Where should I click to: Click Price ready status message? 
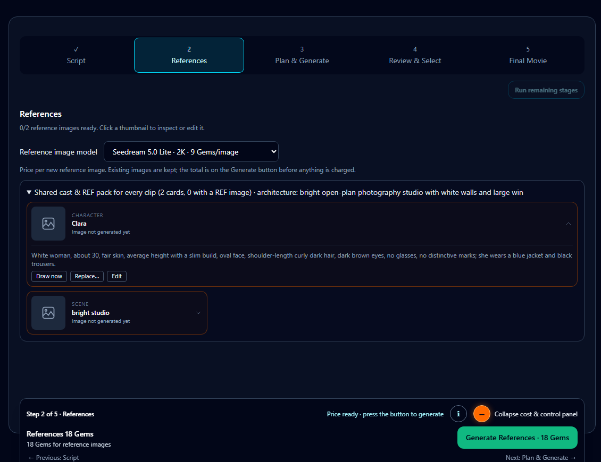pyautogui.click(x=385, y=414)
